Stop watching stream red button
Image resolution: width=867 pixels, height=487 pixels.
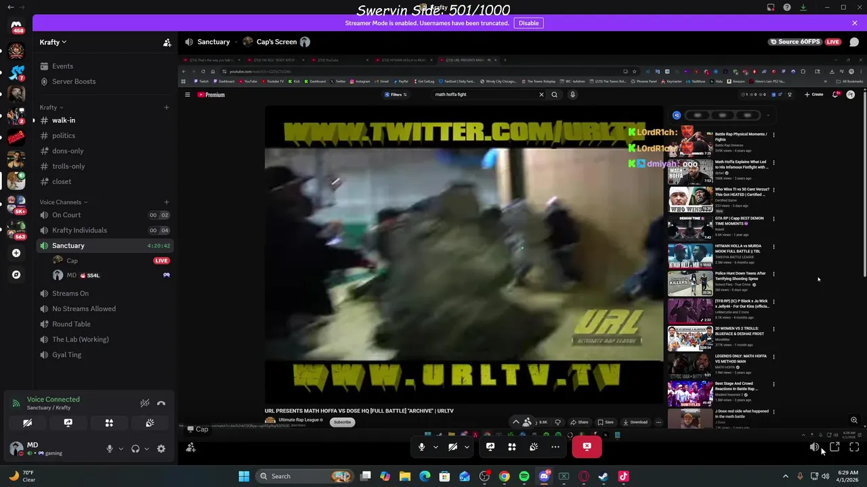587,446
